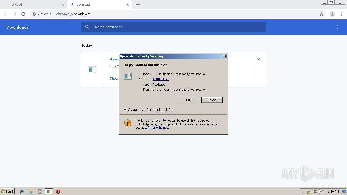Launch Internet Explorer from taskbar

click(x=22, y=191)
